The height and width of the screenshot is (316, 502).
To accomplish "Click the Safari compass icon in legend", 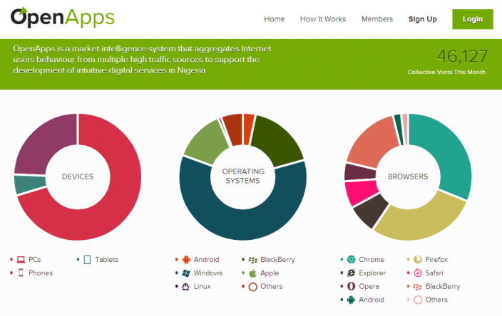I will (418, 273).
